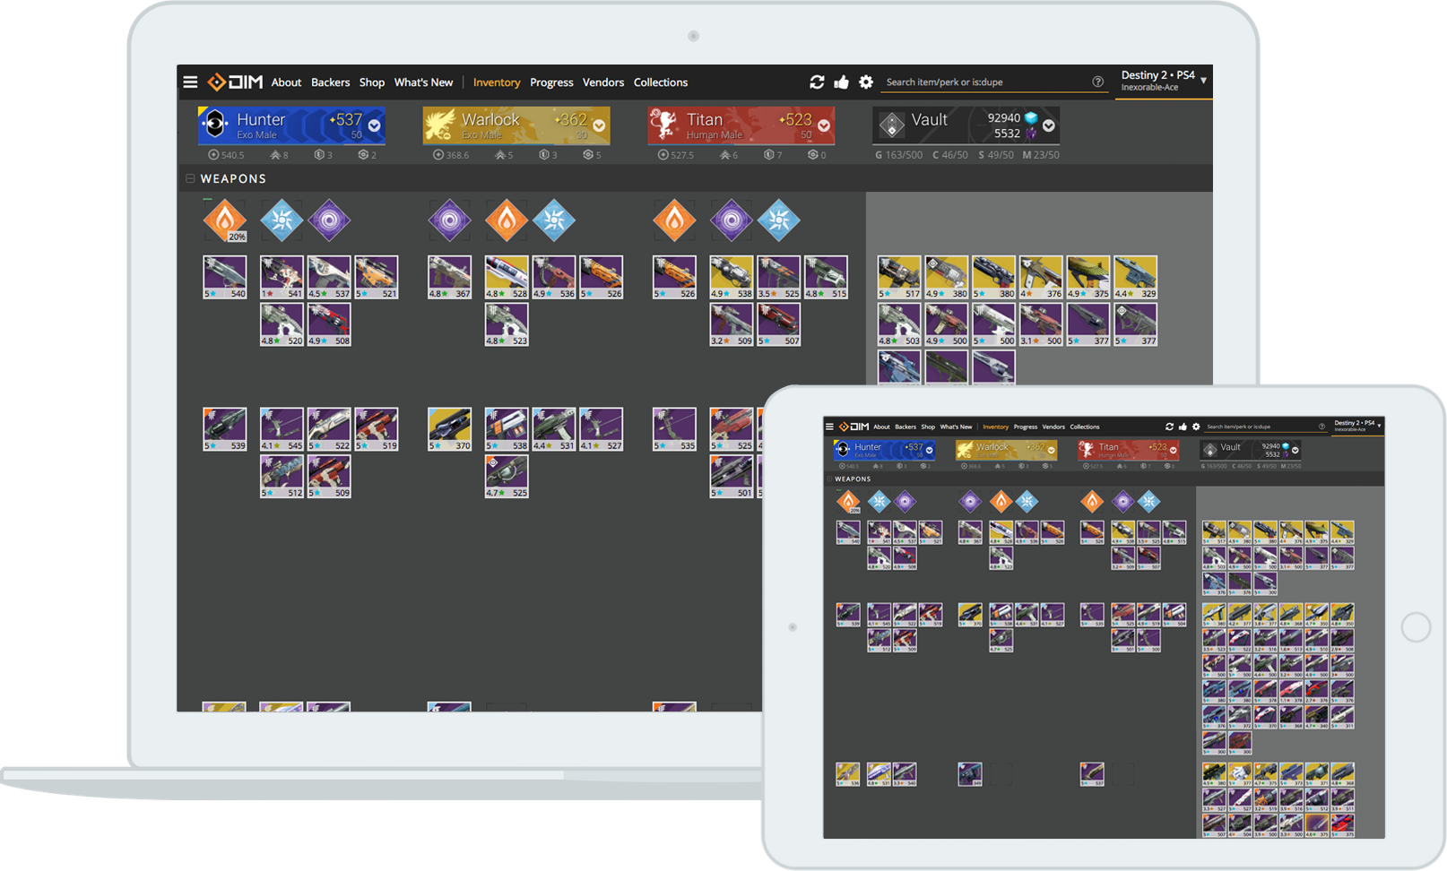Open Destiny 2 • PS4 account dropdown on laptop
1447x871 pixels.
pyautogui.click(x=1164, y=81)
